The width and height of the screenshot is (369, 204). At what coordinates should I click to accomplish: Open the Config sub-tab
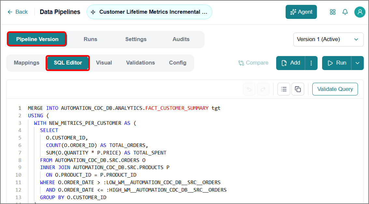pyautogui.click(x=178, y=63)
